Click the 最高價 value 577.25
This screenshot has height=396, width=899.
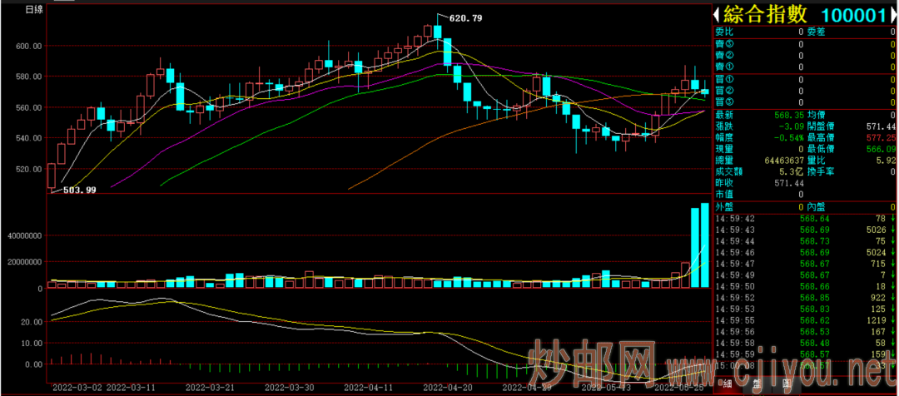[x=880, y=137]
